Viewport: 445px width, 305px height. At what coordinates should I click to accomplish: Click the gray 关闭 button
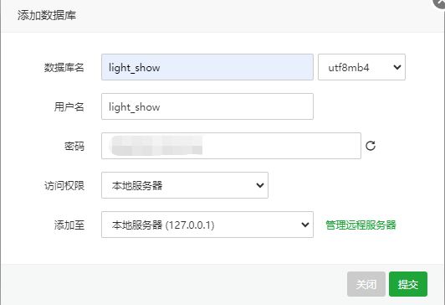(366, 284)
